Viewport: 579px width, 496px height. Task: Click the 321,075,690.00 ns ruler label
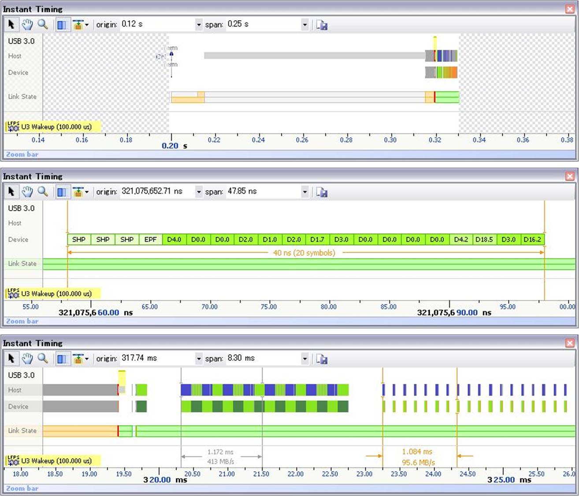(454, 312)
